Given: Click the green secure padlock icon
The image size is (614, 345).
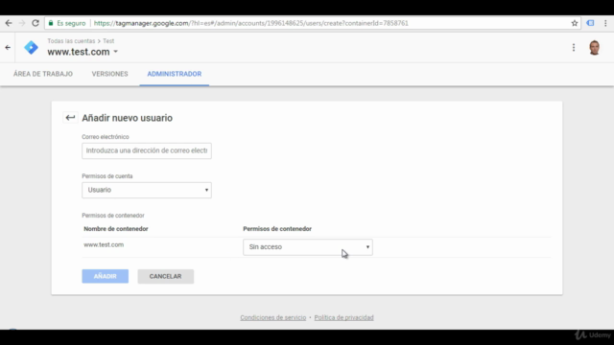Looking at the screenshot, I should (51, 23).
